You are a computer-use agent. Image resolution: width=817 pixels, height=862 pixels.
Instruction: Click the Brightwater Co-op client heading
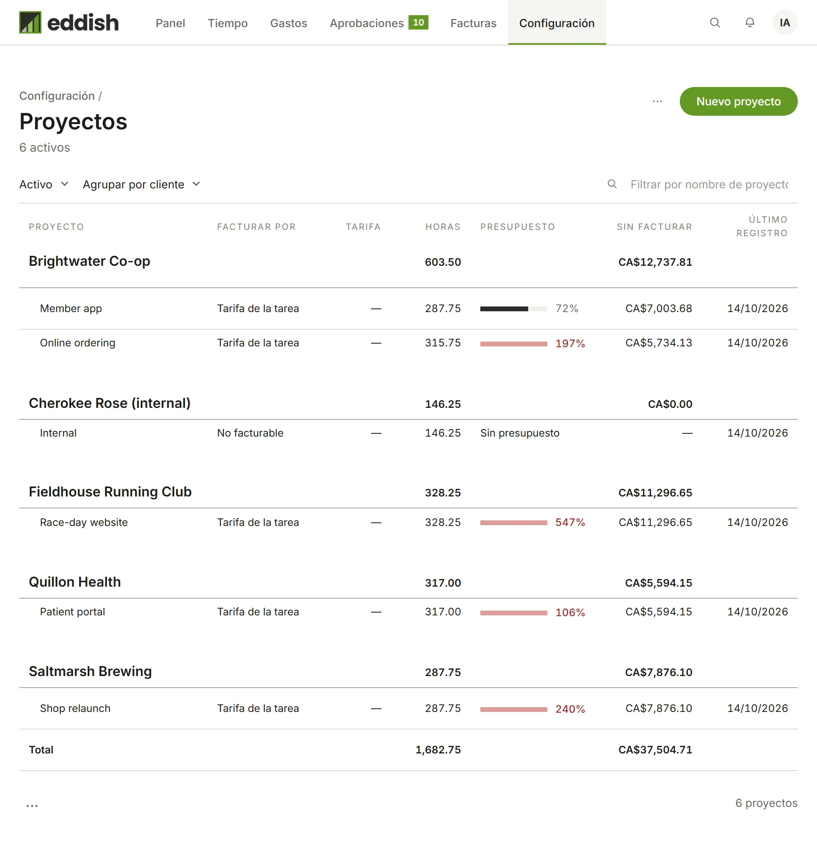click(89, 261)
